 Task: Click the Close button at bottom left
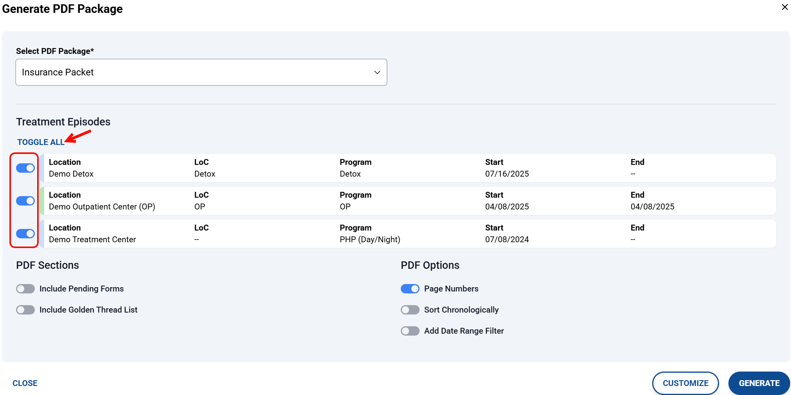[25, 383]
